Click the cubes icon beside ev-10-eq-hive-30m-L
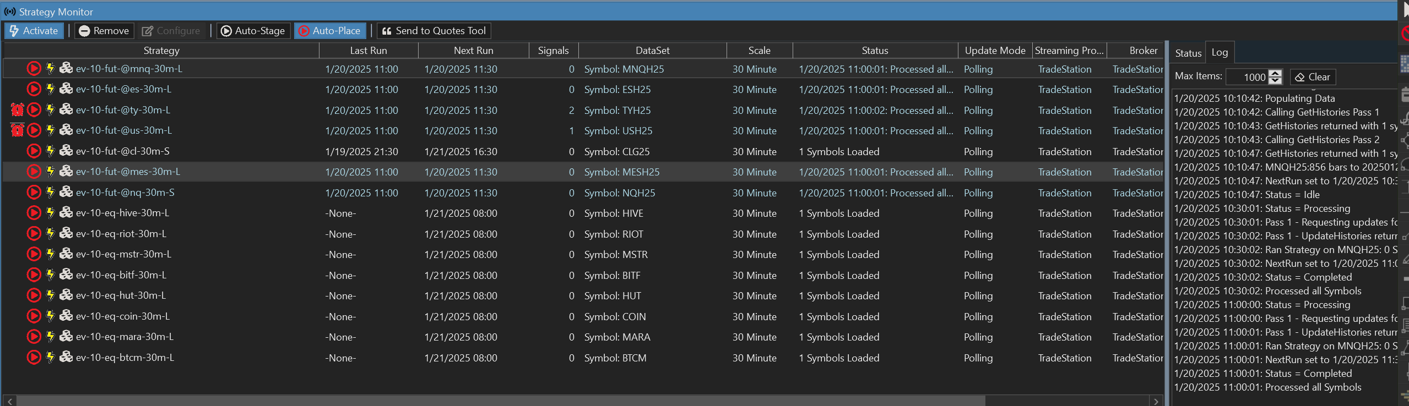This screenshot has width=1409, height=406. pos(66,213)
